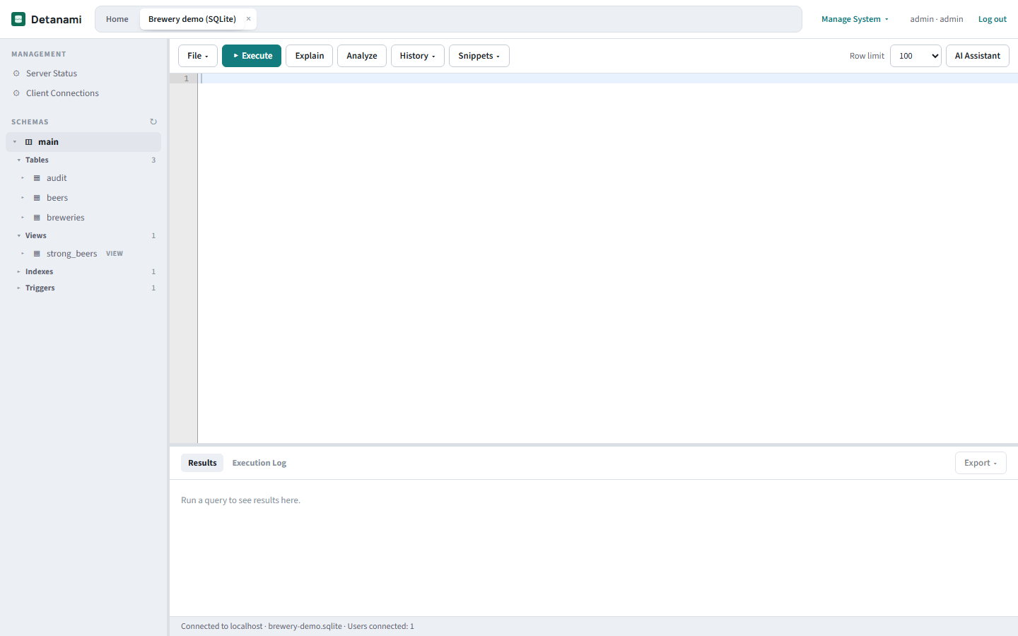This screenshot has width=1018, height=636.
Task: Open the History dropdown
Action: coord(417,56)
